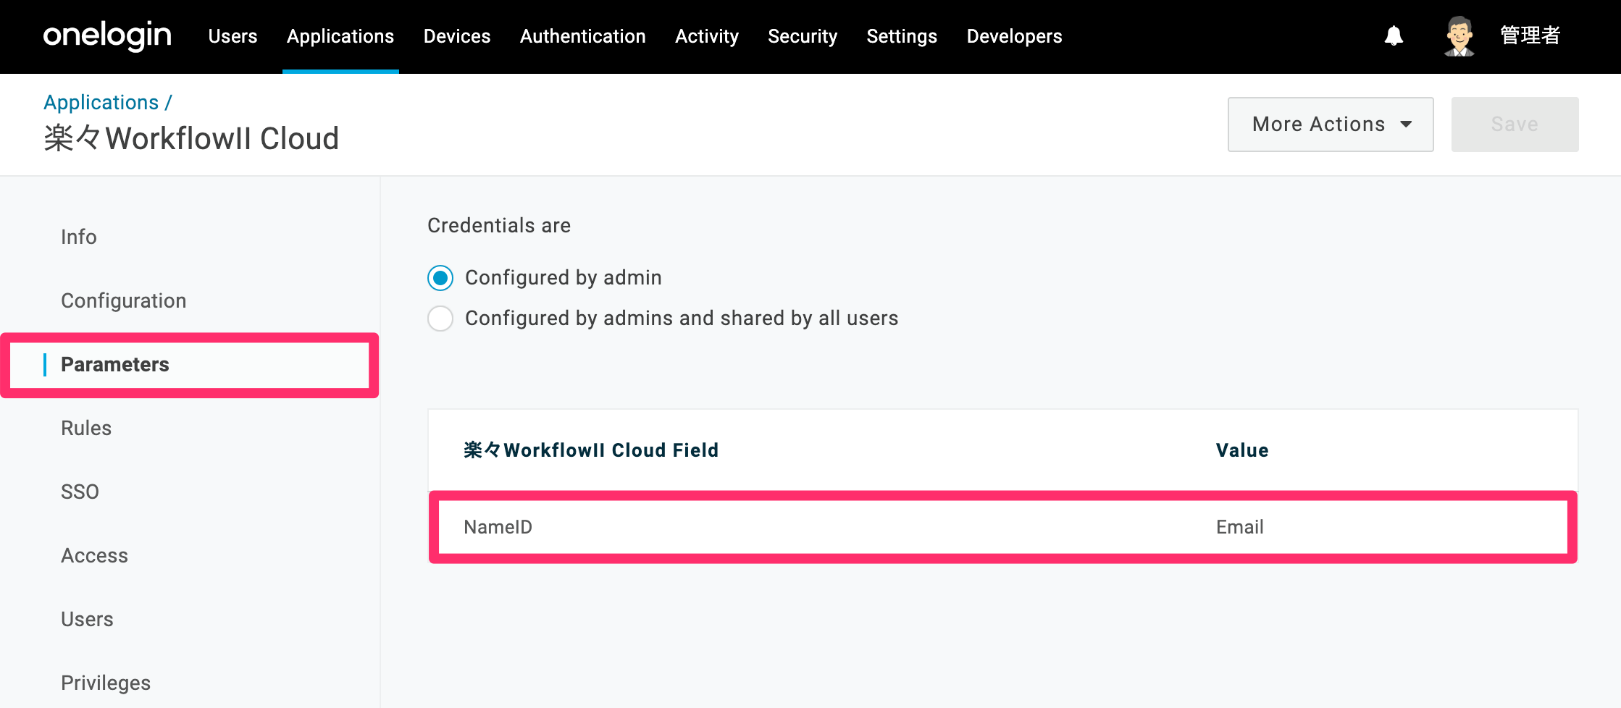Select the Configured by admin radio button
1621x708 pixels.
click(440, 278)
